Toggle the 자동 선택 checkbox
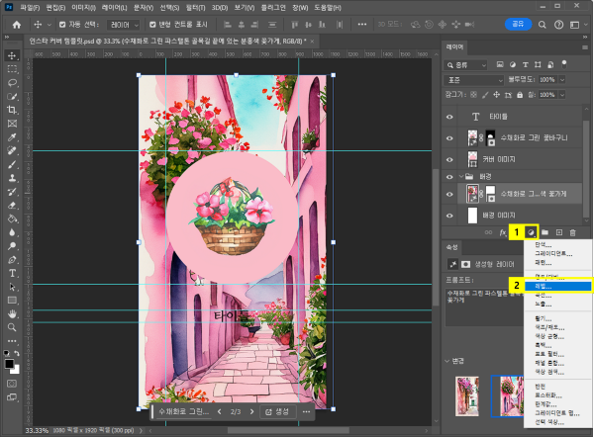The image size is (594, 437). (64, 24)
